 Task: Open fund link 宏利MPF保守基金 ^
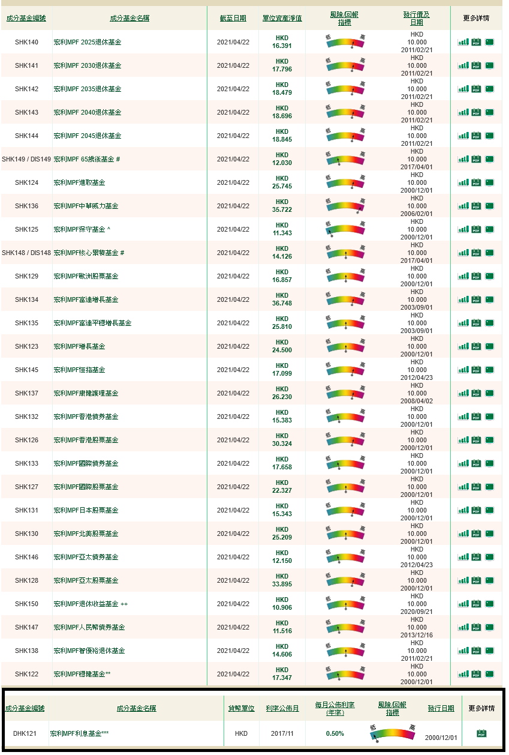tap(82, 229)
